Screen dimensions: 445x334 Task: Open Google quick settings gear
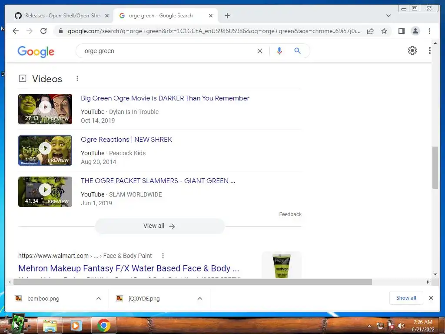412,50
